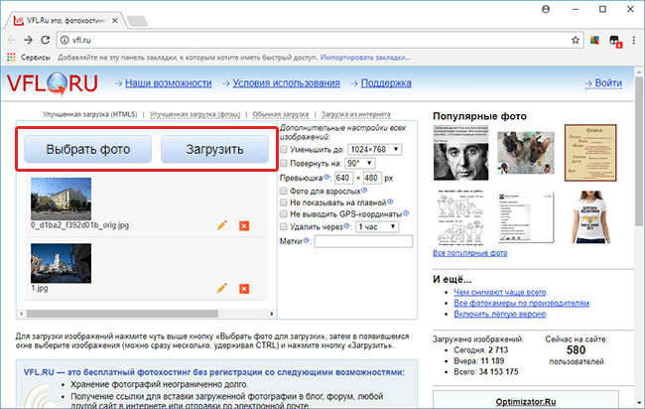The height and width of the screenshot is (409, 645).
Task: Open the colorful extension icon in toolbar
Action: [x=594, y=40]
